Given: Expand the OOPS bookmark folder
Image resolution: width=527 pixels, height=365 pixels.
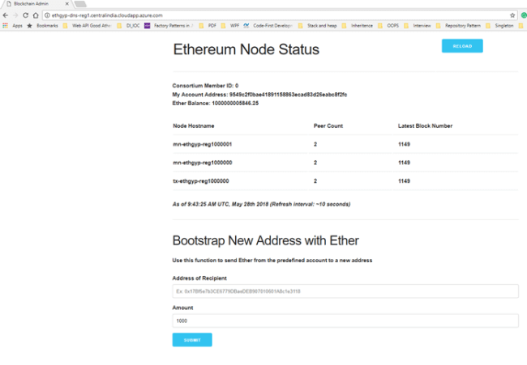Looking at the screenshot, I should [388, 26].
